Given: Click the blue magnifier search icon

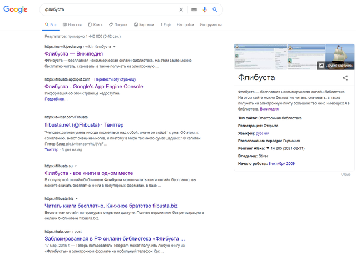Looking at the screenshot, I should click(x=215, y=9).
